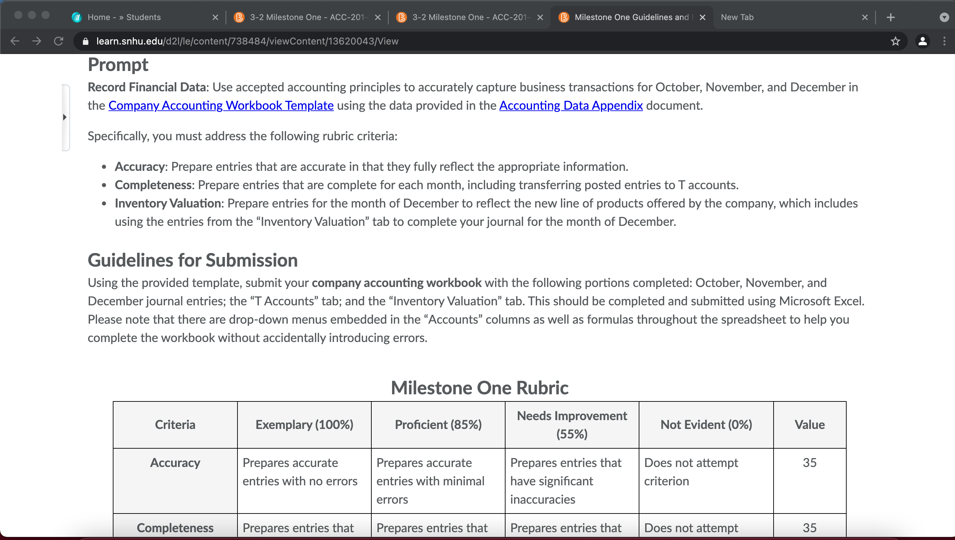955x540 pixels.
Task: Close the New Tab tab
Action: [865, 17]
